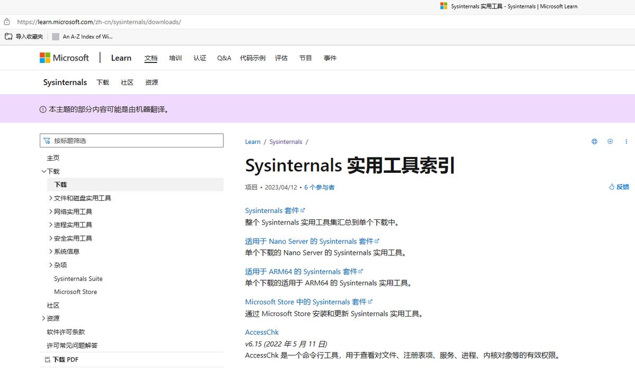Open the content language globe icon
Image resolution: width=635 pixels, height=370 pixels.
594,141
